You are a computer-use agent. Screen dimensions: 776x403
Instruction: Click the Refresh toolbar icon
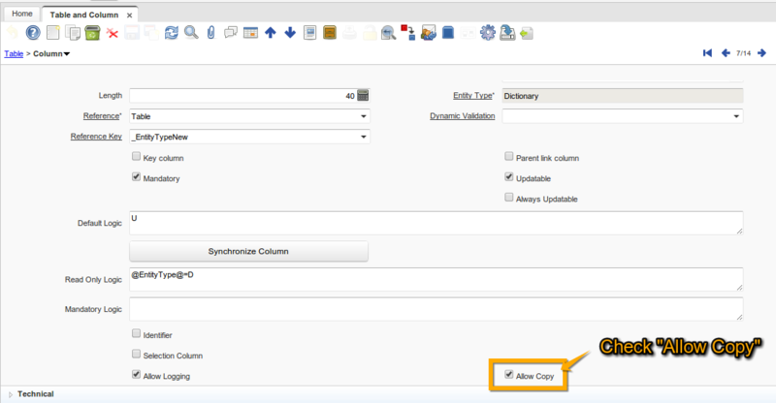pos(172,33)
